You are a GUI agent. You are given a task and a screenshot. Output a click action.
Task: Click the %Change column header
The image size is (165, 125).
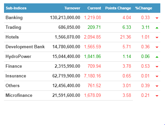click(x=144, y=8)
